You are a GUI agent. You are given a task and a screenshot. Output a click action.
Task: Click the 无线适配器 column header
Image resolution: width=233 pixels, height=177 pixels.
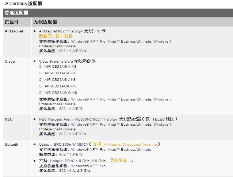[x=45, y=22]
